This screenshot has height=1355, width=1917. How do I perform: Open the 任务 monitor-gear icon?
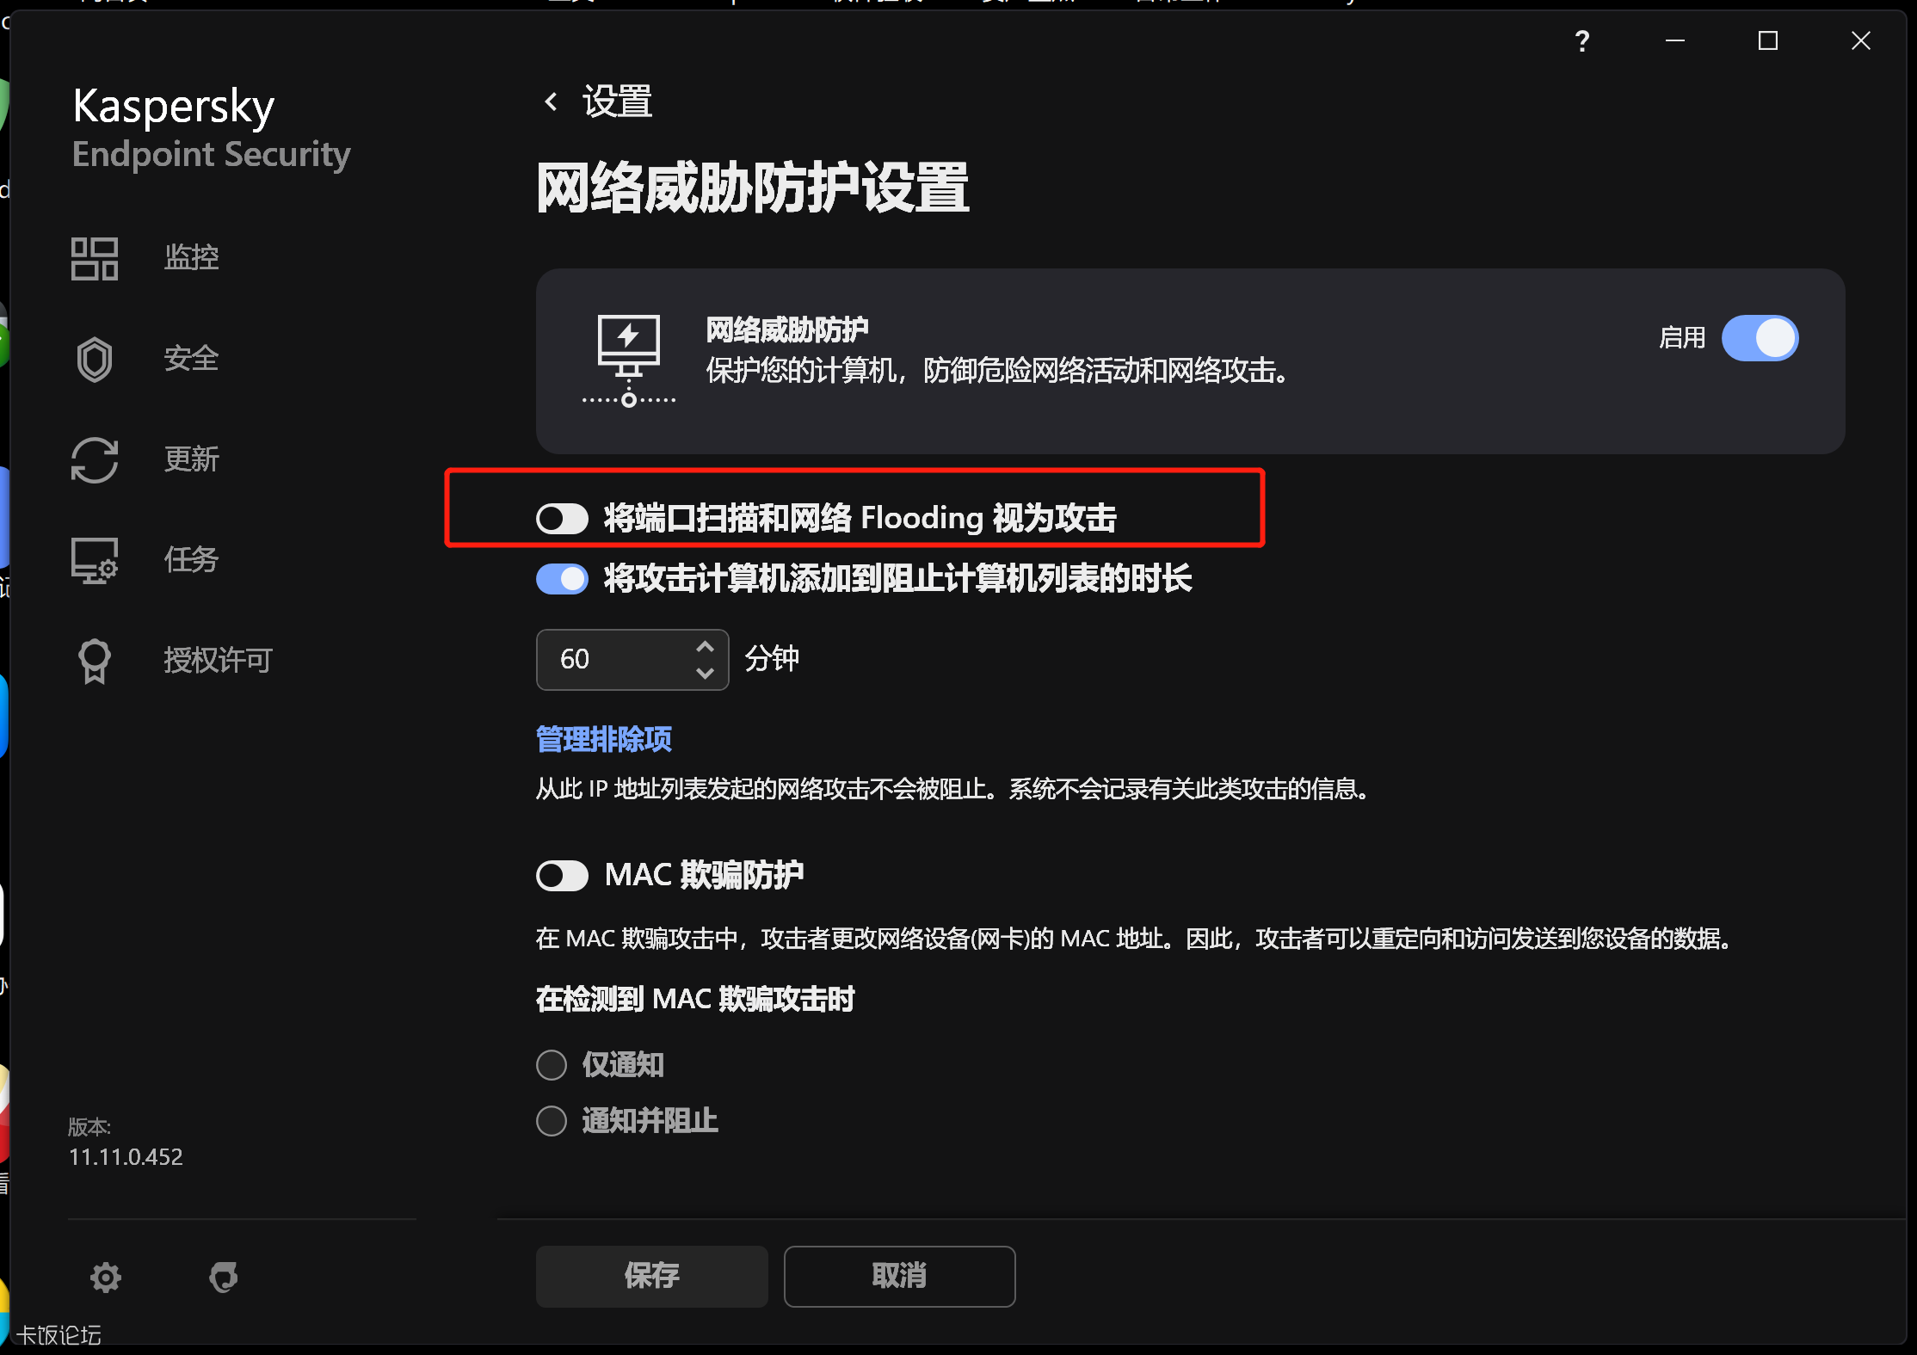(95, 561)
